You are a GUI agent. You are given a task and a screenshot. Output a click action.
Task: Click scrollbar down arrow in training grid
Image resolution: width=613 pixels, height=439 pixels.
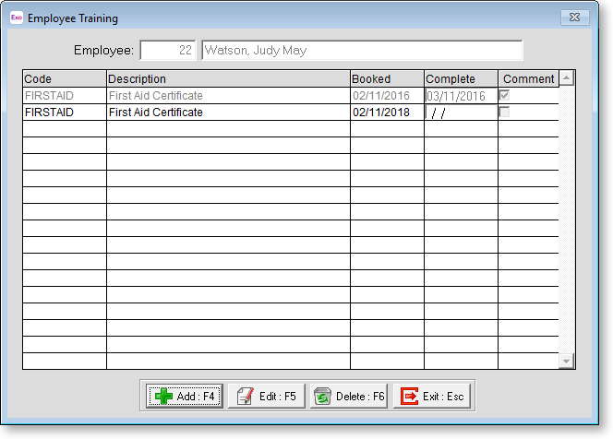pyautogui.click(x=567, y=362)
